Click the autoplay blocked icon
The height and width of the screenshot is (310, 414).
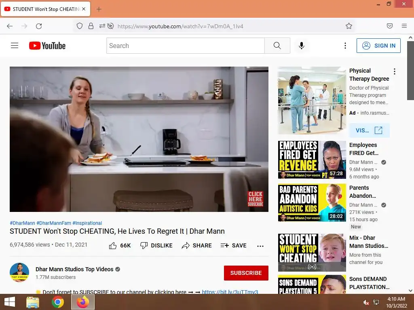111,26
